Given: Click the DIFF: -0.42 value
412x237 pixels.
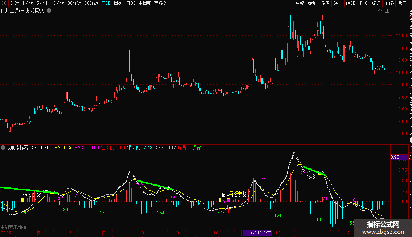Looking at the screenshot, I should (165, 148).
